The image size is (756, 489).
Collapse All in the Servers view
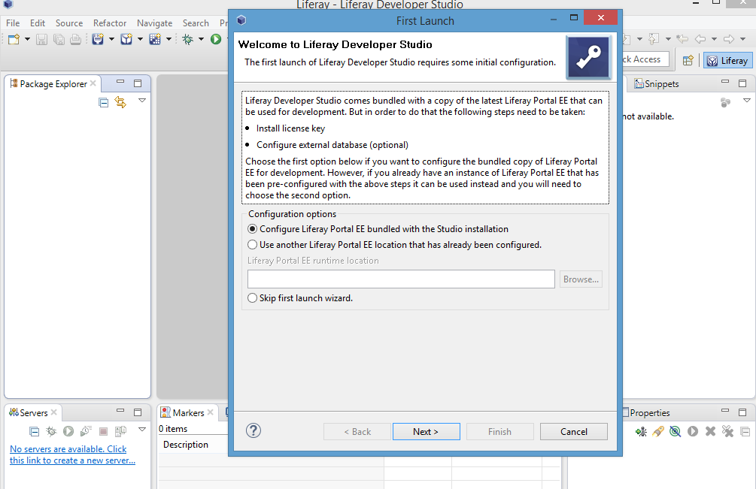click(35, 431)
